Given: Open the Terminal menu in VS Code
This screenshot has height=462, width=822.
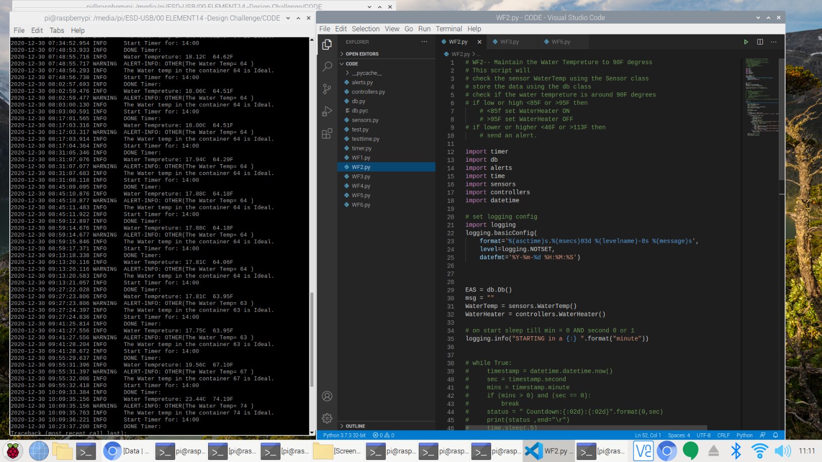Looking at the screenshot, I should [449, 29].
